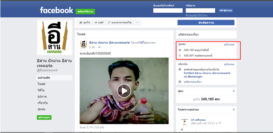
Task: Click the send message button
Action: 206,22
